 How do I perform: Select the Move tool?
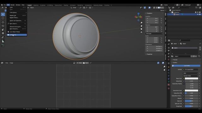(3, 22)
